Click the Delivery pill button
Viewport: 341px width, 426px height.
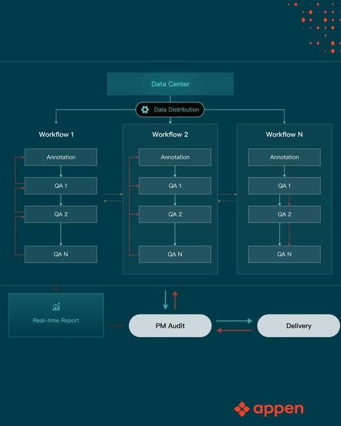click(298, 326)
